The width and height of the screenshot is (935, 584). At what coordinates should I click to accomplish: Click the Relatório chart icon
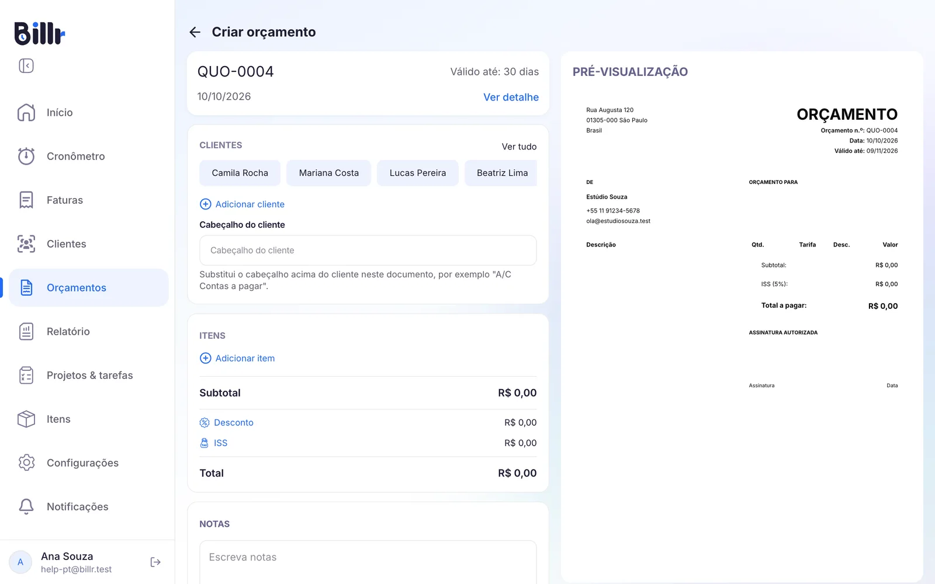pyautogui.click(x=26, y=332)
